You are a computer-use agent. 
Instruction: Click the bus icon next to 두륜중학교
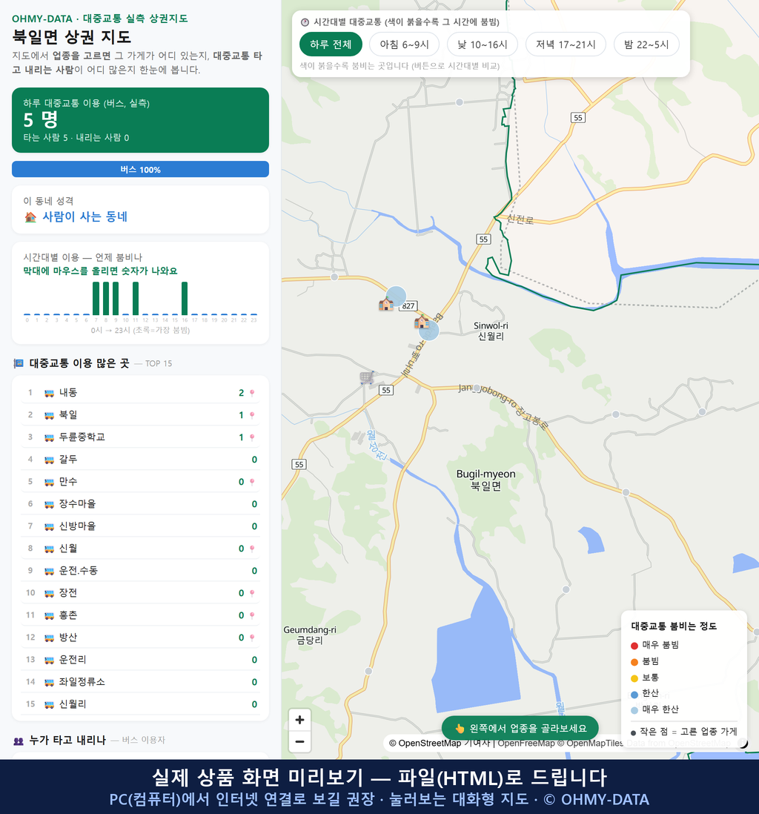point(50,437)
